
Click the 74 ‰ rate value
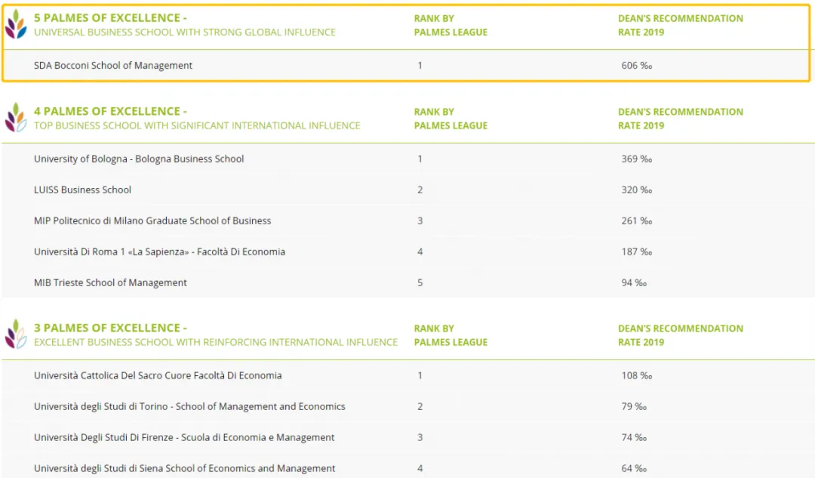634,437
